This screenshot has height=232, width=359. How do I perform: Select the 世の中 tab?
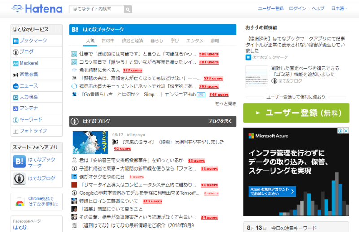(108, 40)
